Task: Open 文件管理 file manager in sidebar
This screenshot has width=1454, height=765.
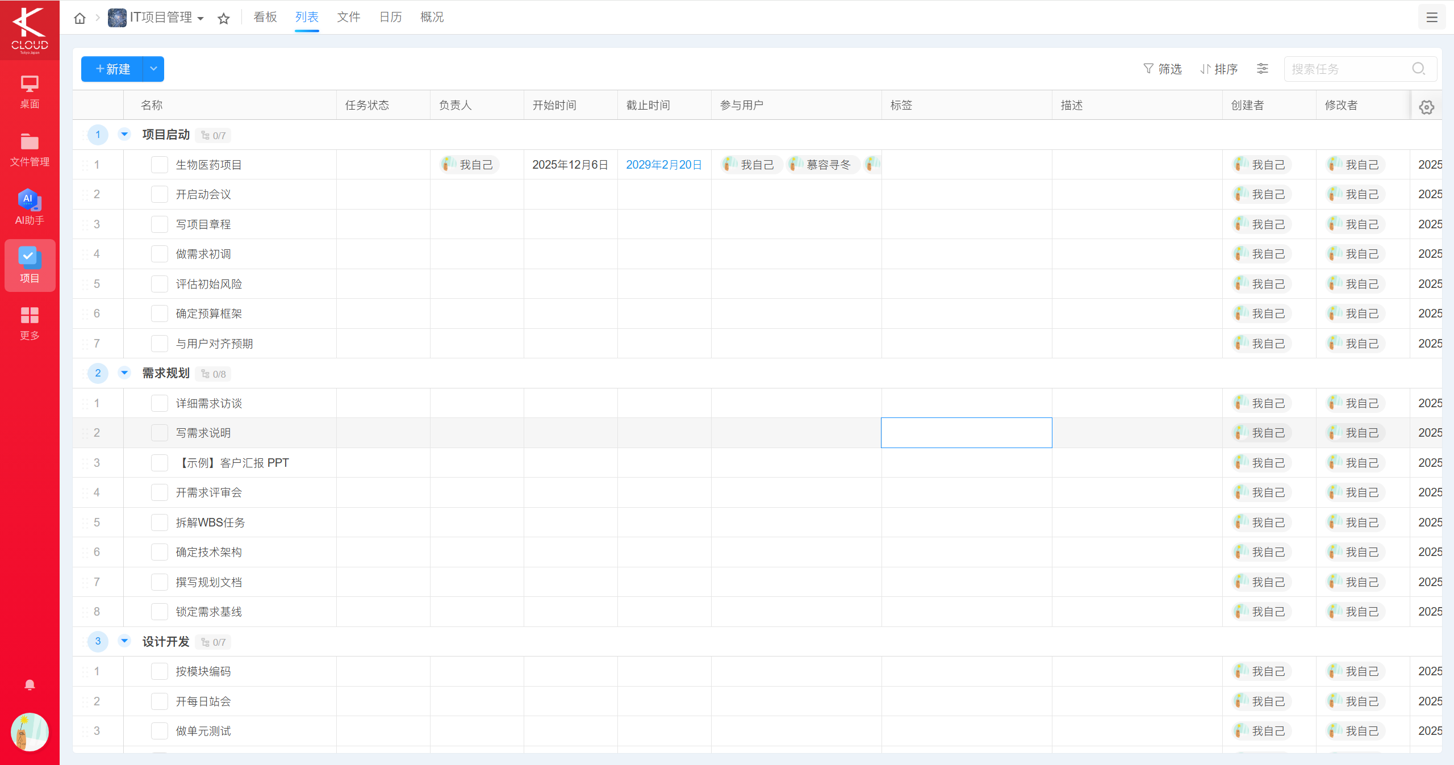Action: (30, 150)
